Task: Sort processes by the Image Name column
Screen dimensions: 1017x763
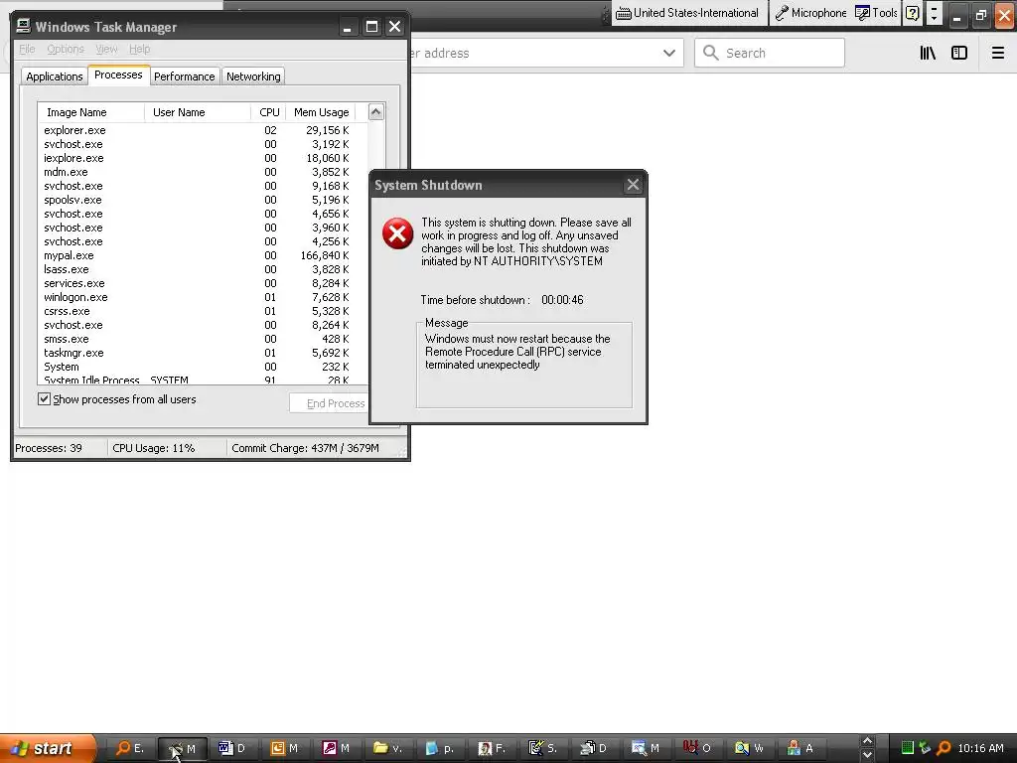Action: click(x=90, y=112)
